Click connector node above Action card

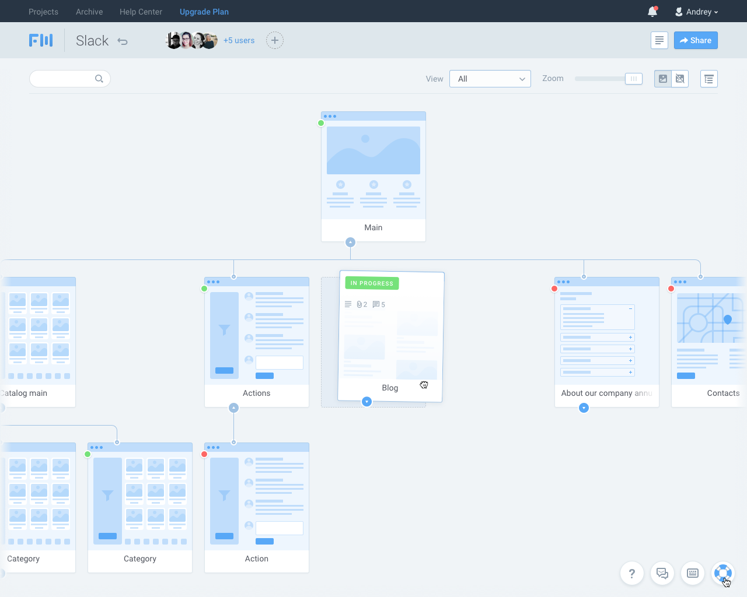[233, 443]
